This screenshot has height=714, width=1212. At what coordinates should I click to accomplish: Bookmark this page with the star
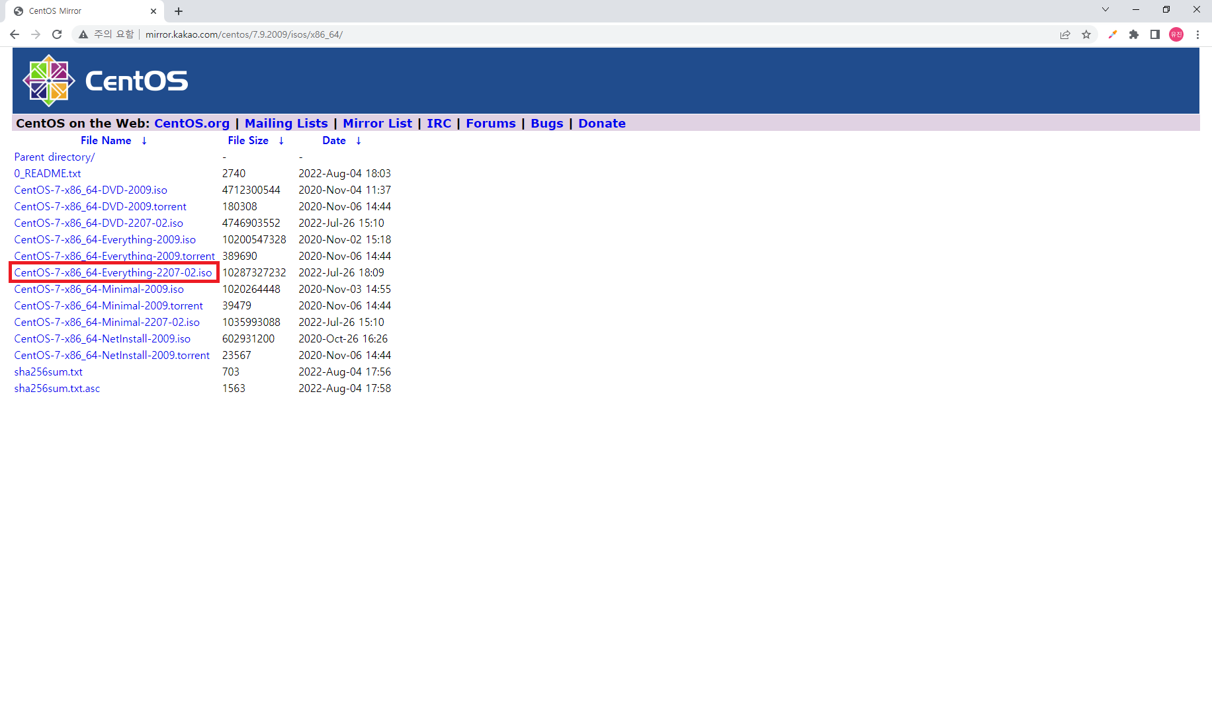pyautogui.click(x=1086, y=34)
